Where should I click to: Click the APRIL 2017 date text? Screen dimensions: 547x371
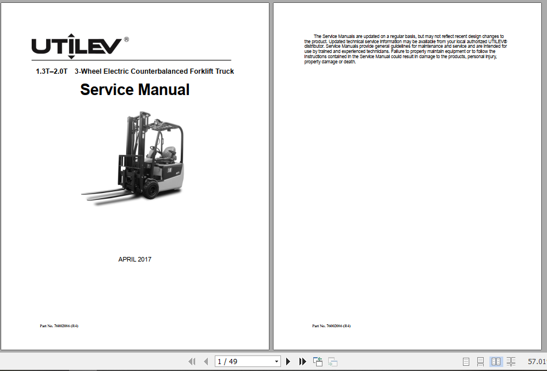pos(135,259)
